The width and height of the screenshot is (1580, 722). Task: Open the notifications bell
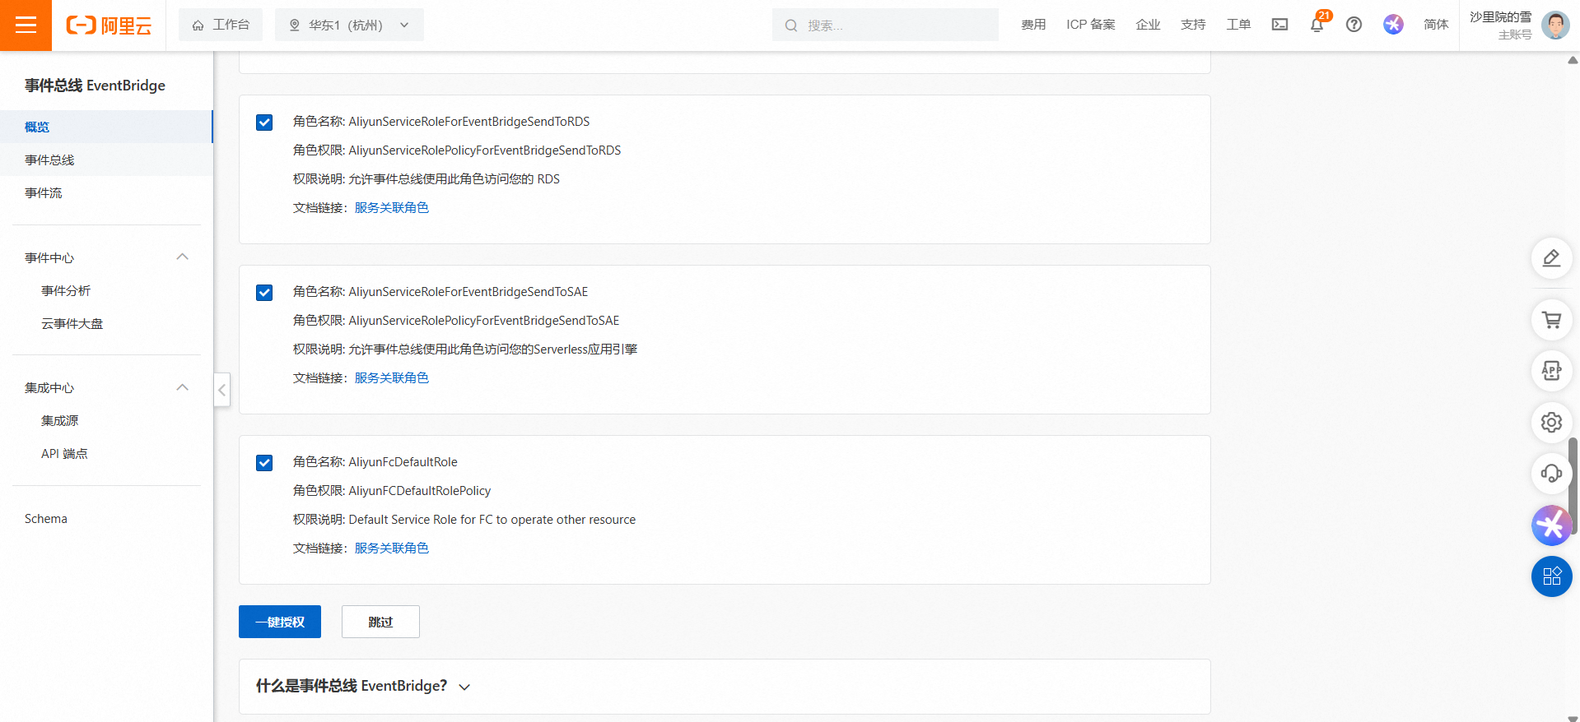(x=1317, y=25)
